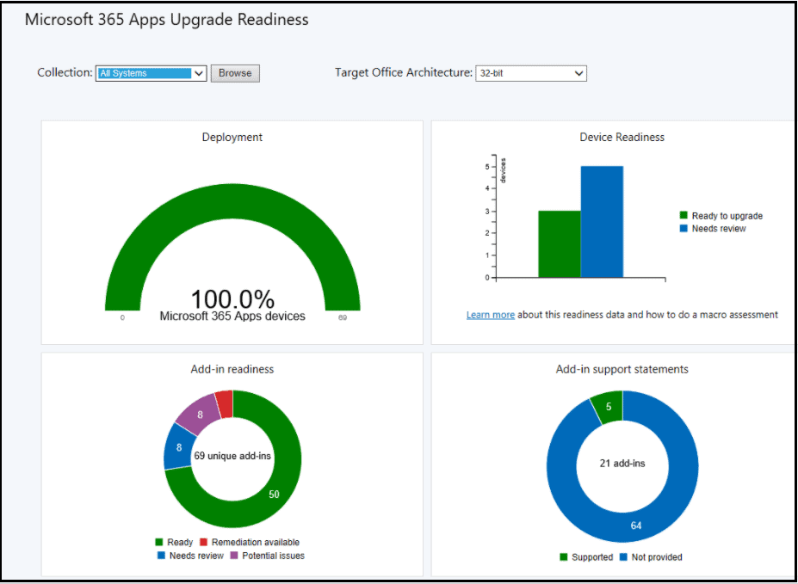The width and height of the screenshot is (798, 584).
Task: Click the green Ready to upgrade legend swatch
Action: click(684, 215)
